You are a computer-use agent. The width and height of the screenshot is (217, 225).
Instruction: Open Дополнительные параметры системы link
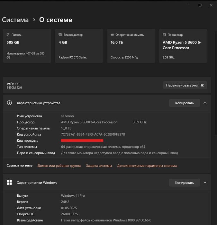[x=147, y=166]
